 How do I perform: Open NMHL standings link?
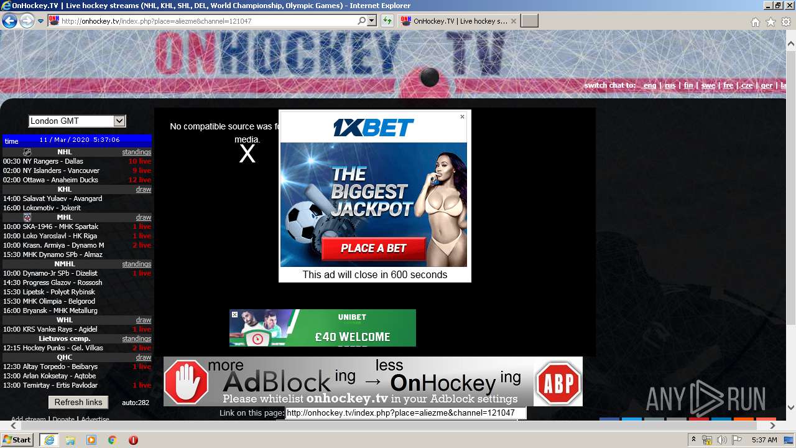coord(136,264)
